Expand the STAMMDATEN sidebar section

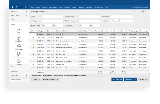tap(19, 16)
